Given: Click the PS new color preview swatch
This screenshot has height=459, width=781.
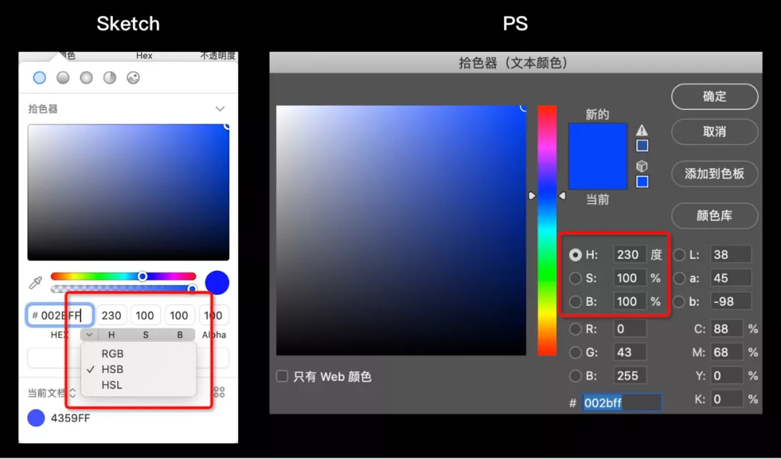Looking at the screenshot, I should pyautogui.click(x=598, y=140).
